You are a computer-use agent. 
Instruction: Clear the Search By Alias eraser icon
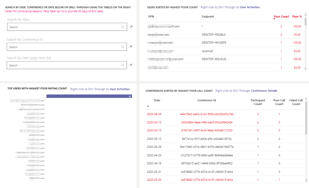pyautogui.click(x=131, y=27)
